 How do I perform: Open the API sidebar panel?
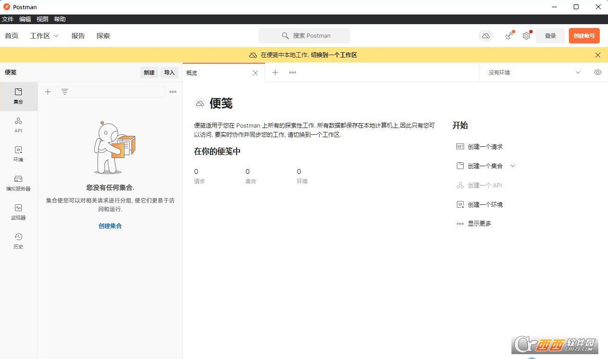click(18, 125)
